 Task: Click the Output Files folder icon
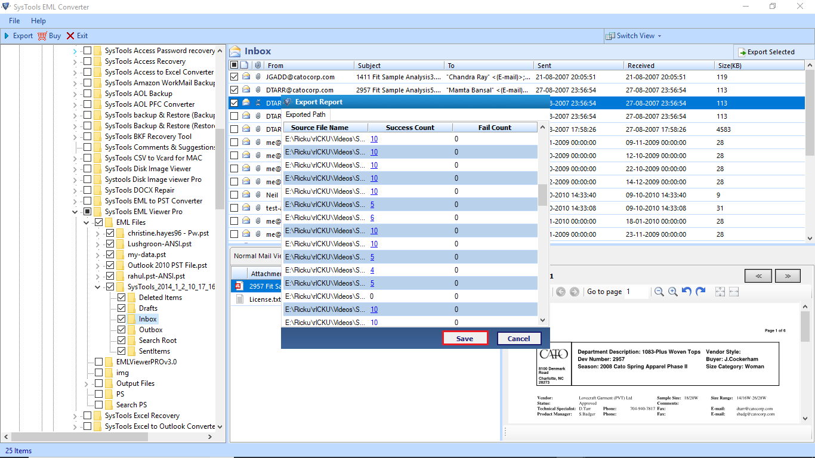tap(109, 383)
